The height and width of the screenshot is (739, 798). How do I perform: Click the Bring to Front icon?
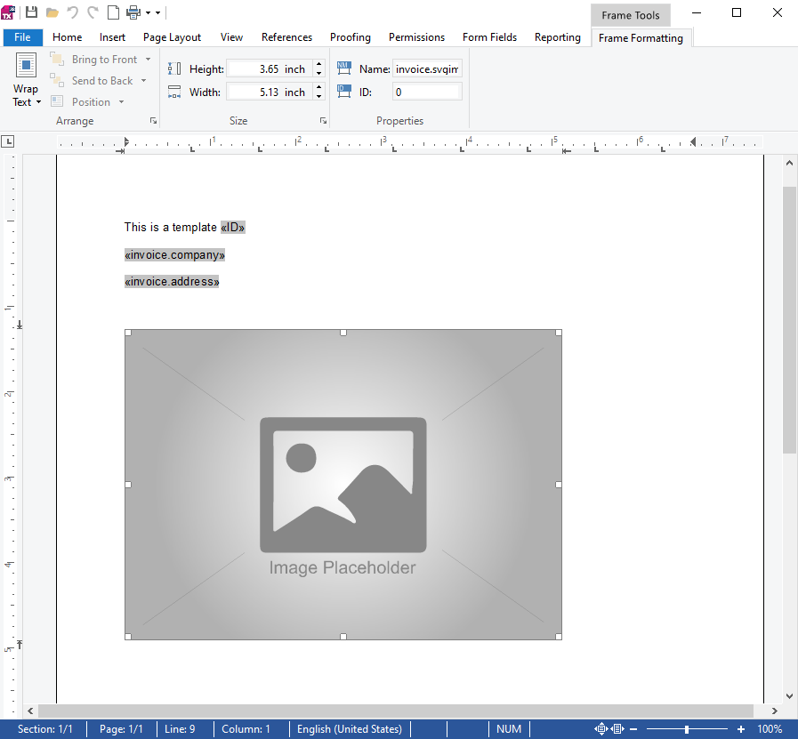[57, 59]
